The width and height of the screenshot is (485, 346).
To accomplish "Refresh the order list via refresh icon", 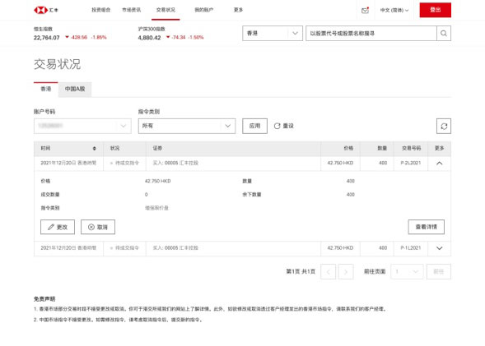I will (x=444, y=126).
